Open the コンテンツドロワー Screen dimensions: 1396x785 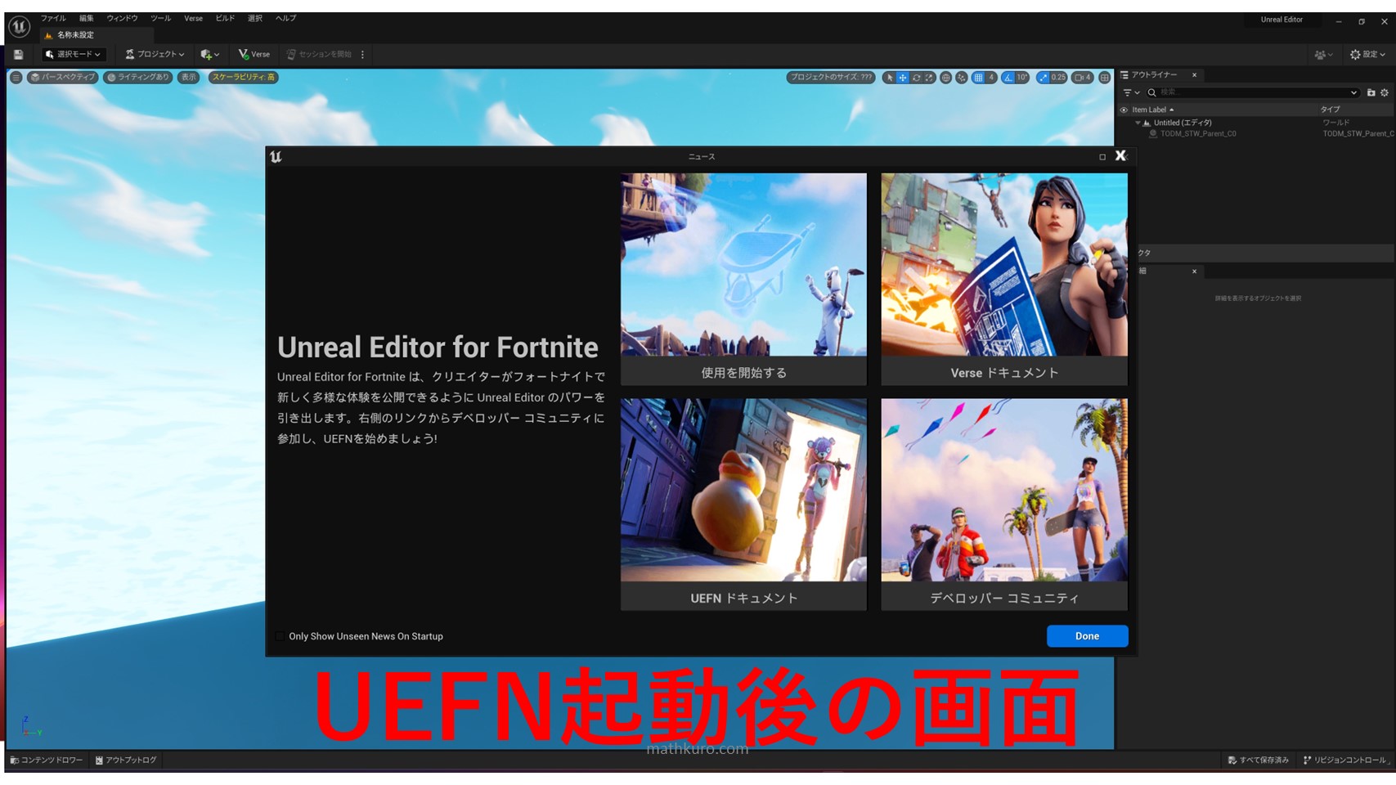pos(47,760)
